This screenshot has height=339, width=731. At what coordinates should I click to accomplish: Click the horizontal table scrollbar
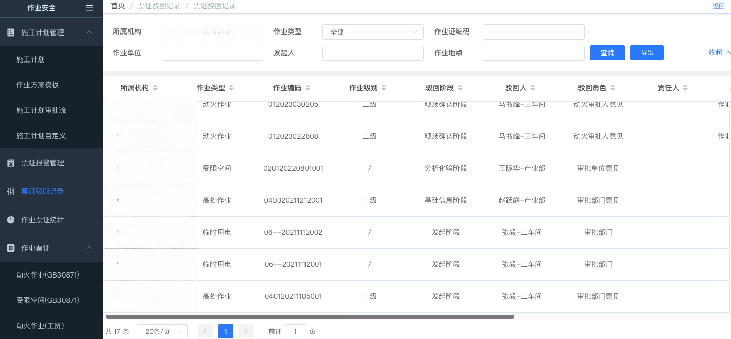click(310, 316)
